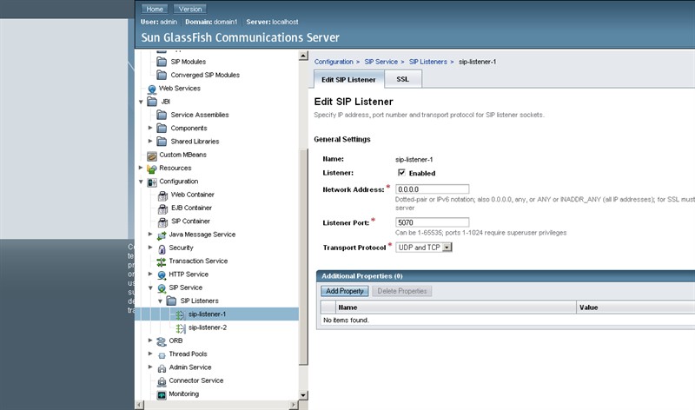Viewport: 695px width, 410px height.
Task: Click the Listener Port input field
Action: (x=432, y=222)
